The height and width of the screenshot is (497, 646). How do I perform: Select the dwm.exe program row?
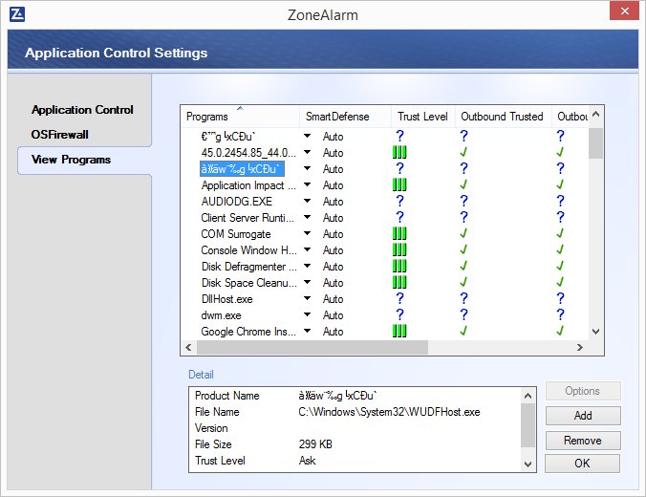coord(222,315)
